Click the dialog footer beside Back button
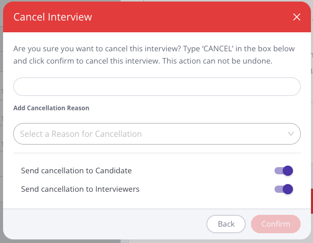This screenshot has height=243, width=313. tap(103, 224)
